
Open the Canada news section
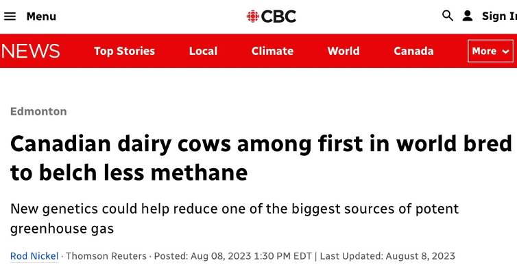413,51
